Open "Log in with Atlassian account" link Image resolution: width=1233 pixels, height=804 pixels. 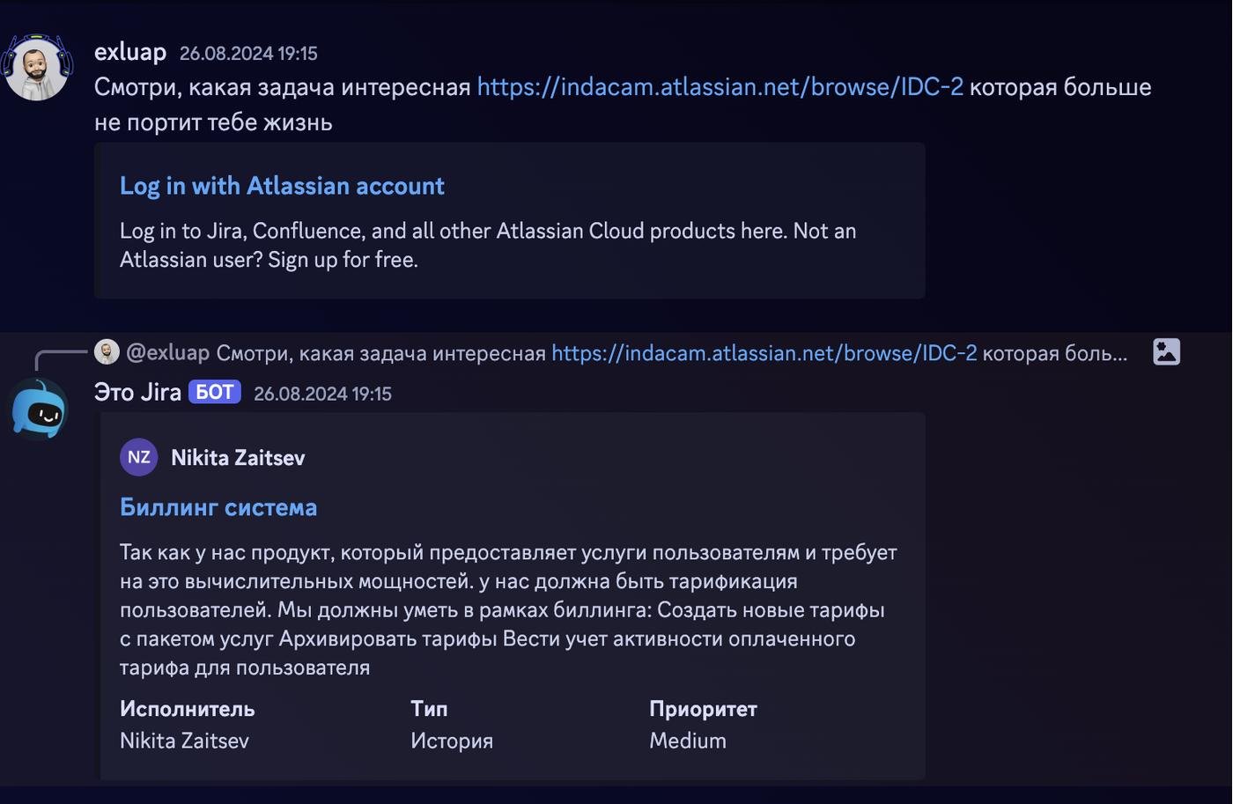click(x=282, y=186)
